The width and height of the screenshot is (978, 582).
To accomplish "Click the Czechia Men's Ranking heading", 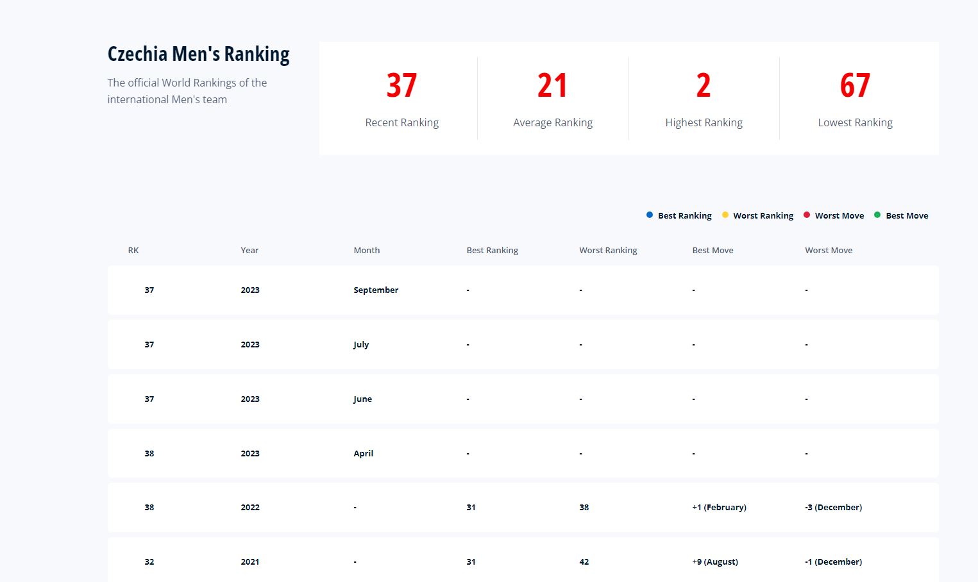I will tap(198, 54).
